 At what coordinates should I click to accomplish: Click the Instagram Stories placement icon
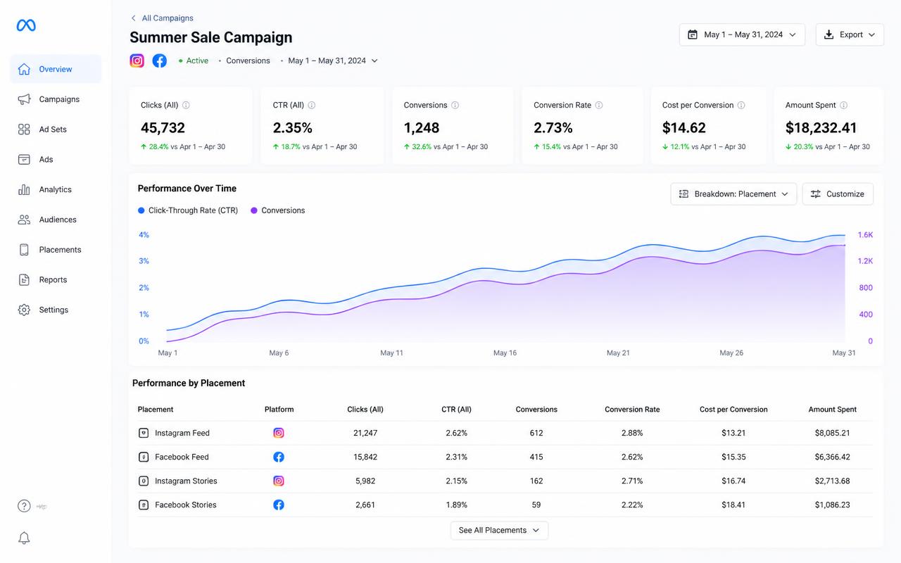tap(144, 481)
